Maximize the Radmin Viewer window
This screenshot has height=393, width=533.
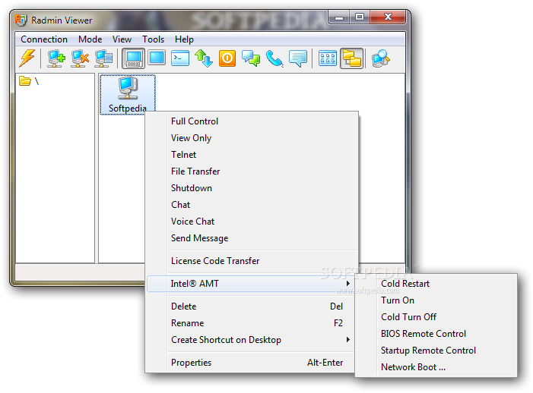(x=360, y=17)
